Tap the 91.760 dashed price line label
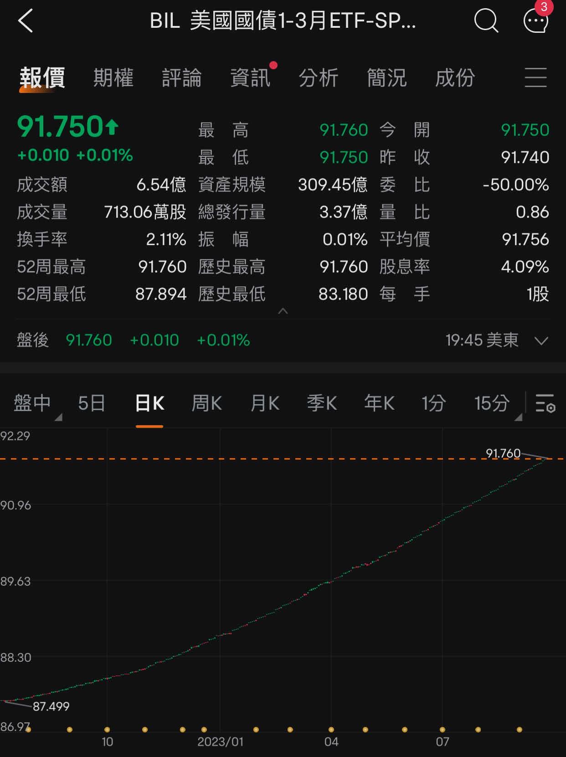Image resolution: width=566 pixels, height=757 pixels. [x=503, y=453]
